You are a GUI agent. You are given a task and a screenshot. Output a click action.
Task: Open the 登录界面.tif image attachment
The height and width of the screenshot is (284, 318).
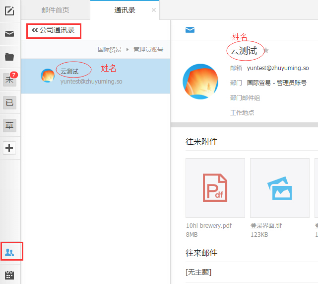(x=279, y=188)
